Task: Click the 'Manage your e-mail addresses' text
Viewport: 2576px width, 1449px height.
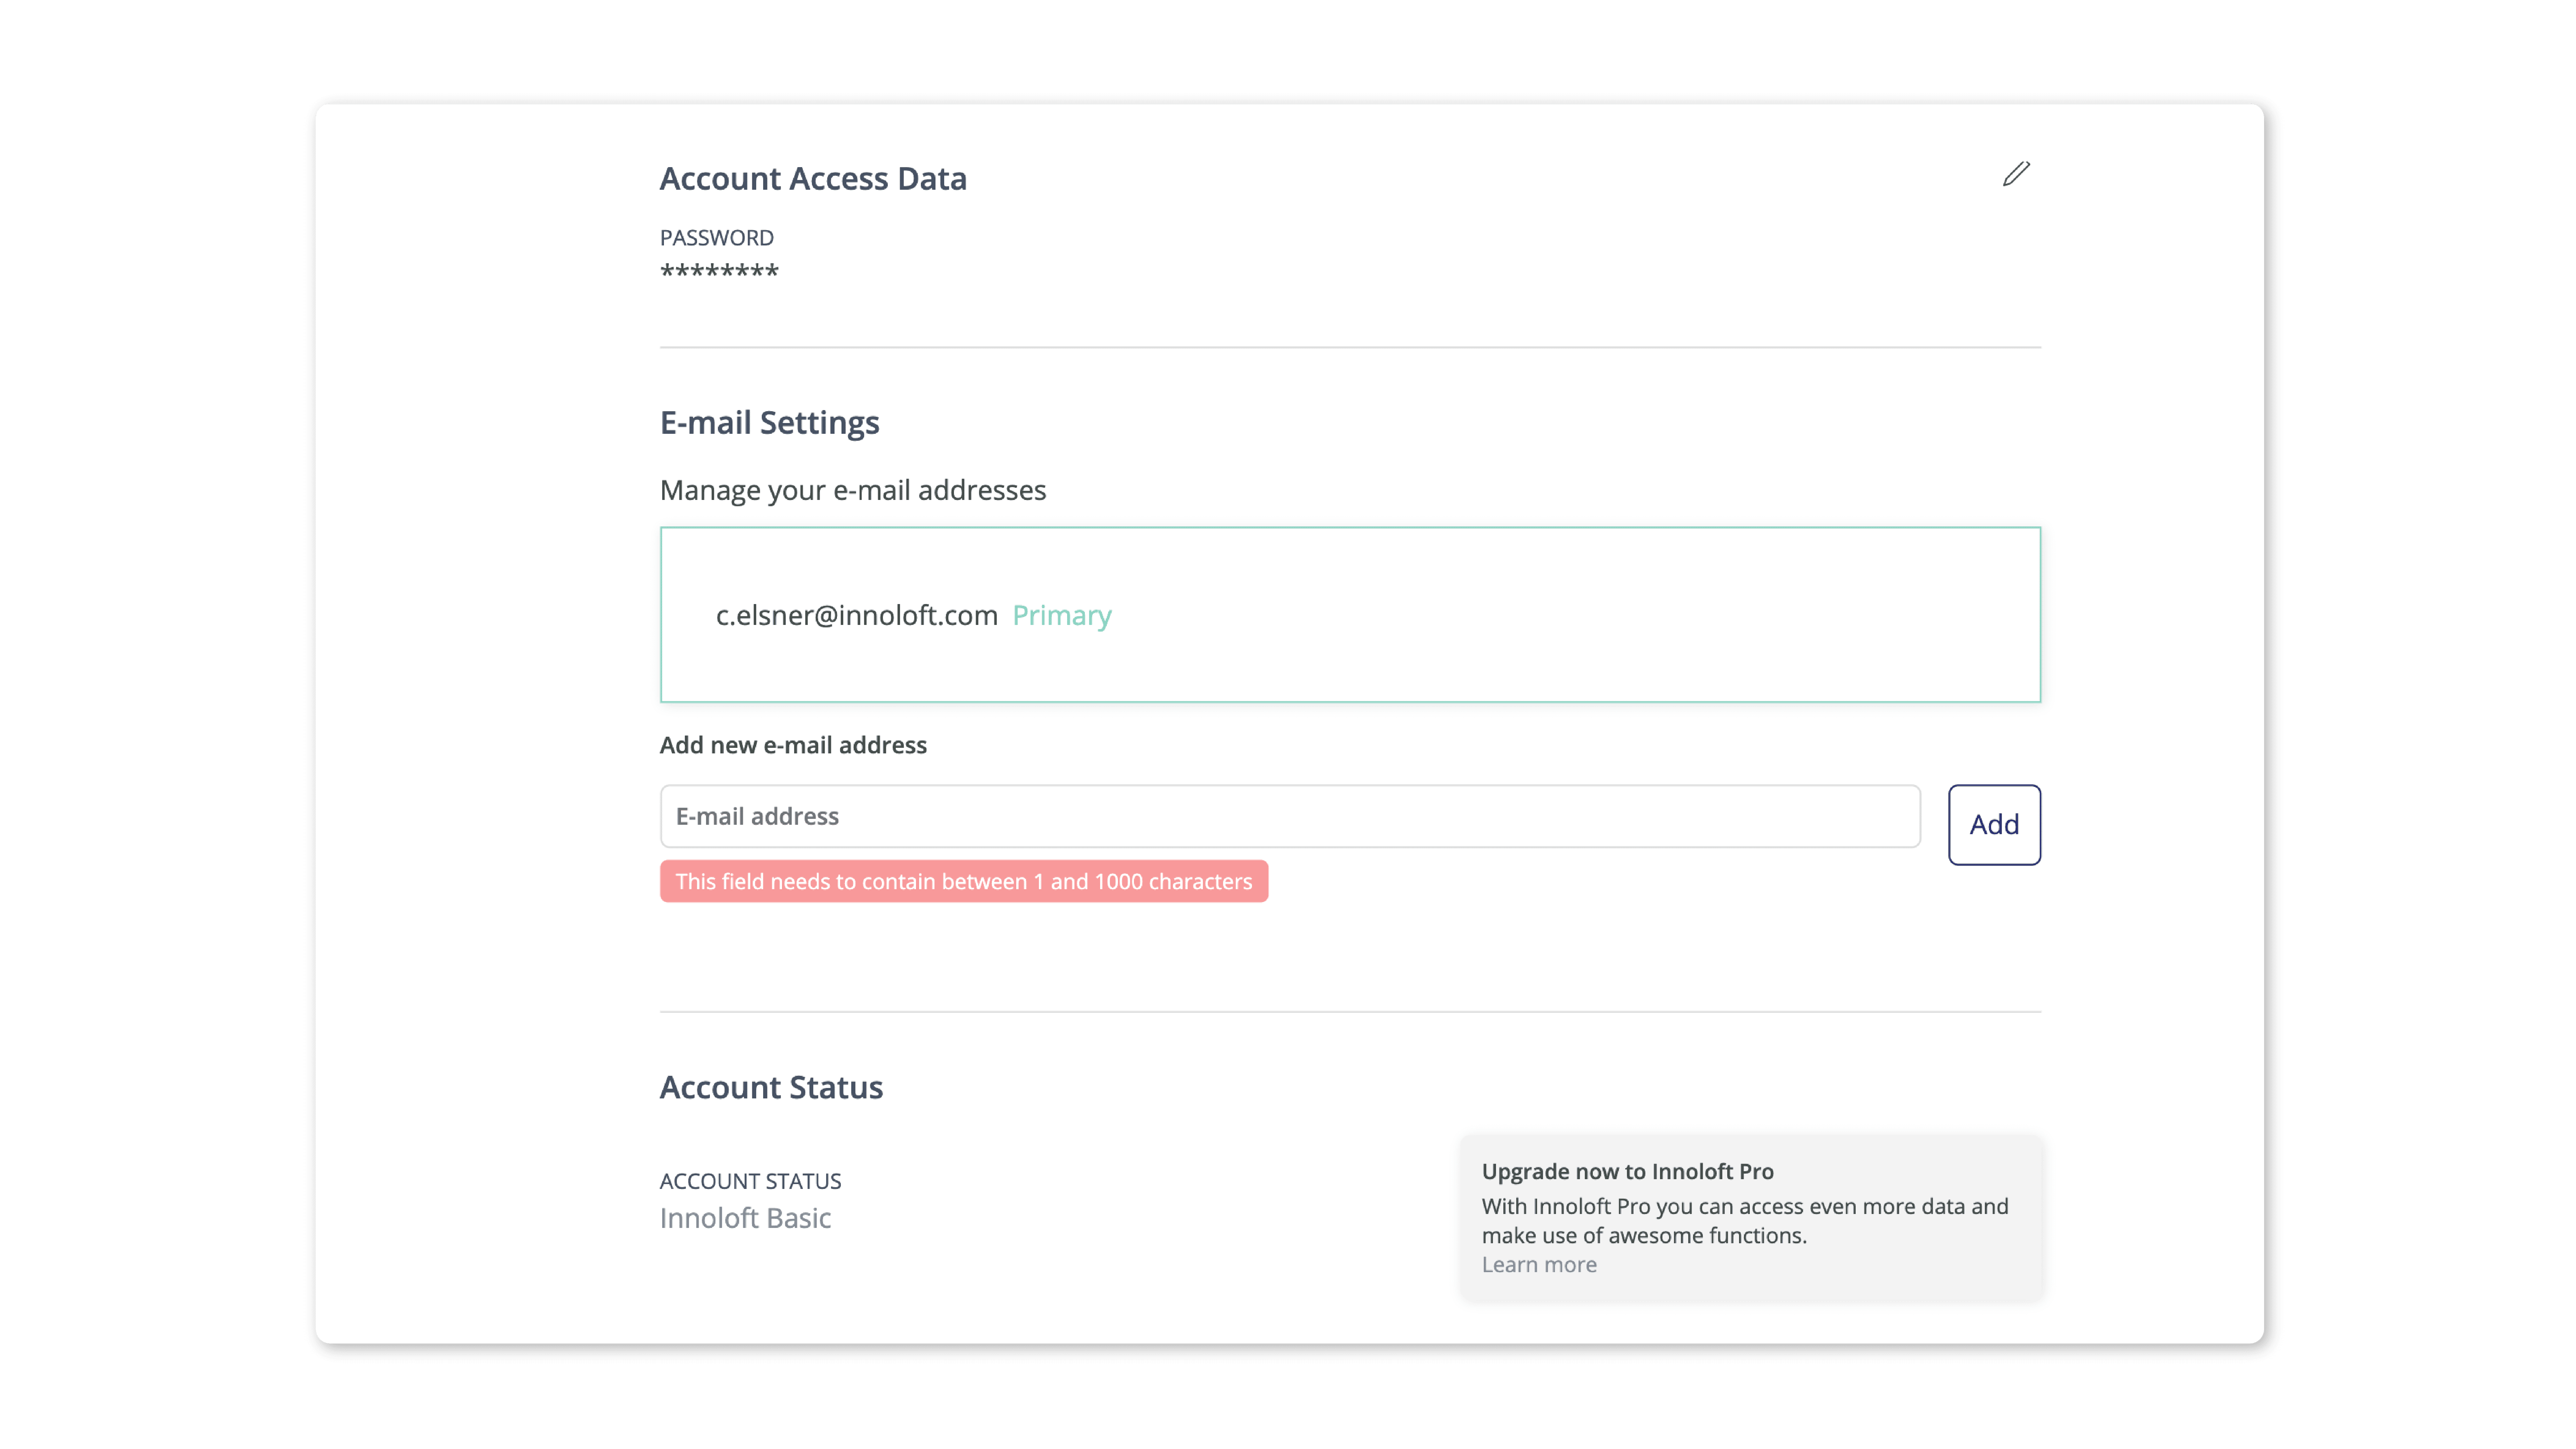Action: [x=853, y=490]
